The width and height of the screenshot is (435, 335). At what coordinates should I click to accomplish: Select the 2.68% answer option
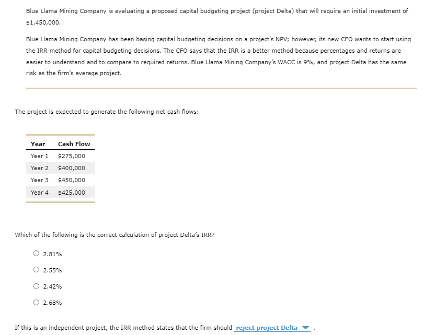point(36,302)
